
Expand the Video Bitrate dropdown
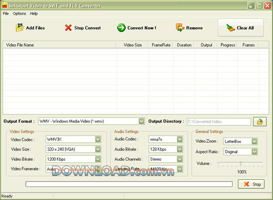[98, 159]
